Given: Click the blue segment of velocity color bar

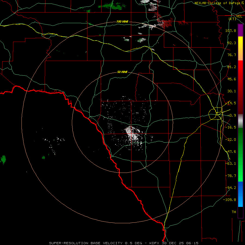Looking at the screenshot, I should pos(240,194).
